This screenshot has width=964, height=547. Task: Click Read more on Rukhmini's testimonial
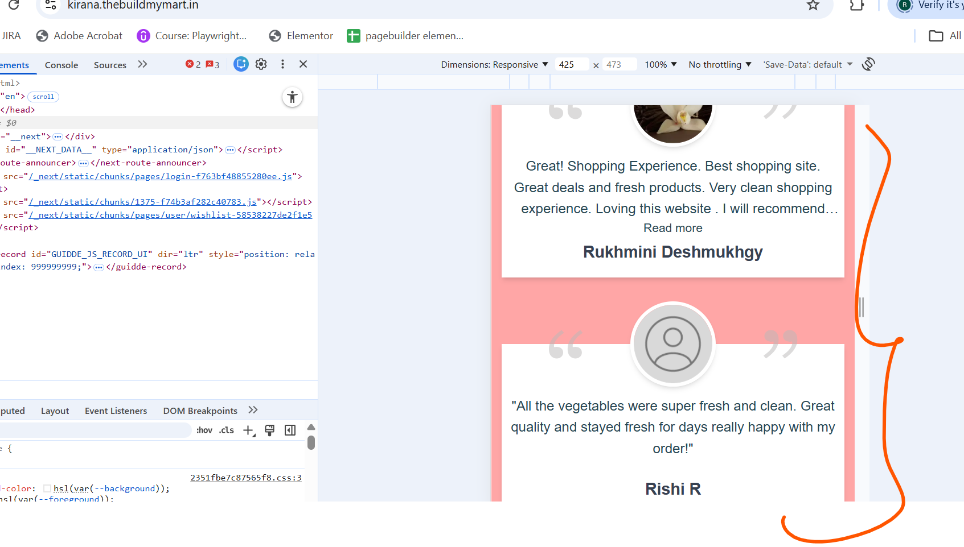(673, 228)
